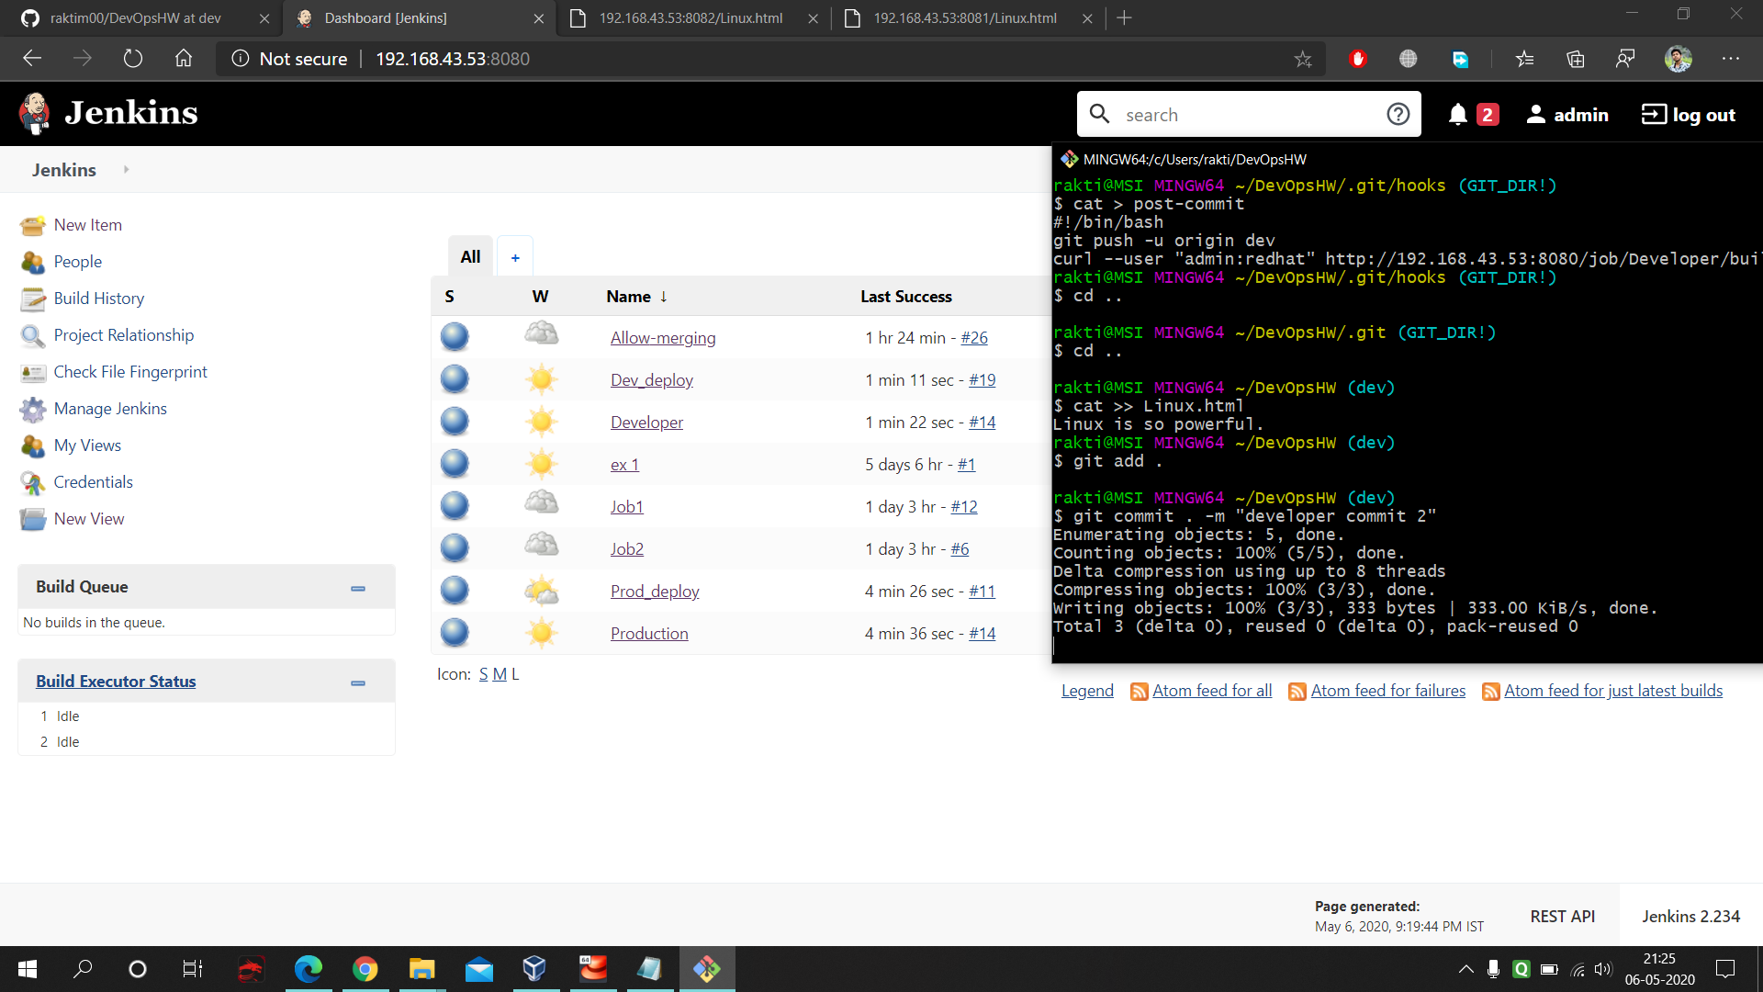Select small icon size S
Image resolution: width=1763 pixels, height=992 pixels.
pyautogui.click(x=483, y=674)
